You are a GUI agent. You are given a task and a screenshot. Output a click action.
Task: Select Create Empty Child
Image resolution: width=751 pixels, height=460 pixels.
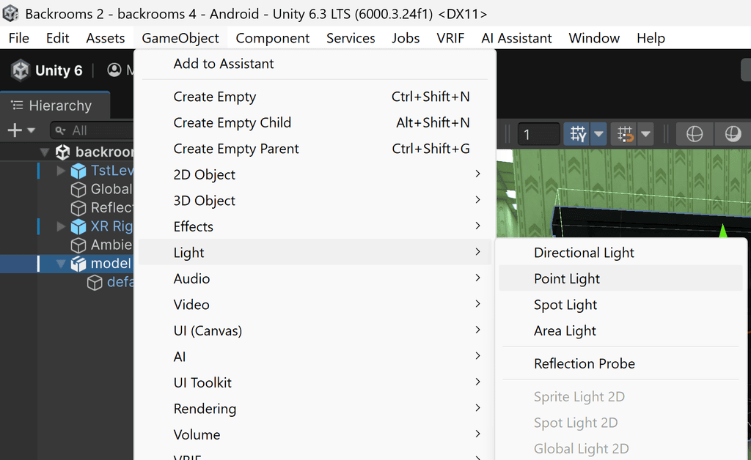[315, 122]
